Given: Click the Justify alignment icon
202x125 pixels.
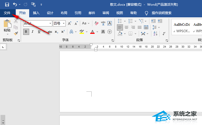Looking at the screenshot, I should 140,27.
